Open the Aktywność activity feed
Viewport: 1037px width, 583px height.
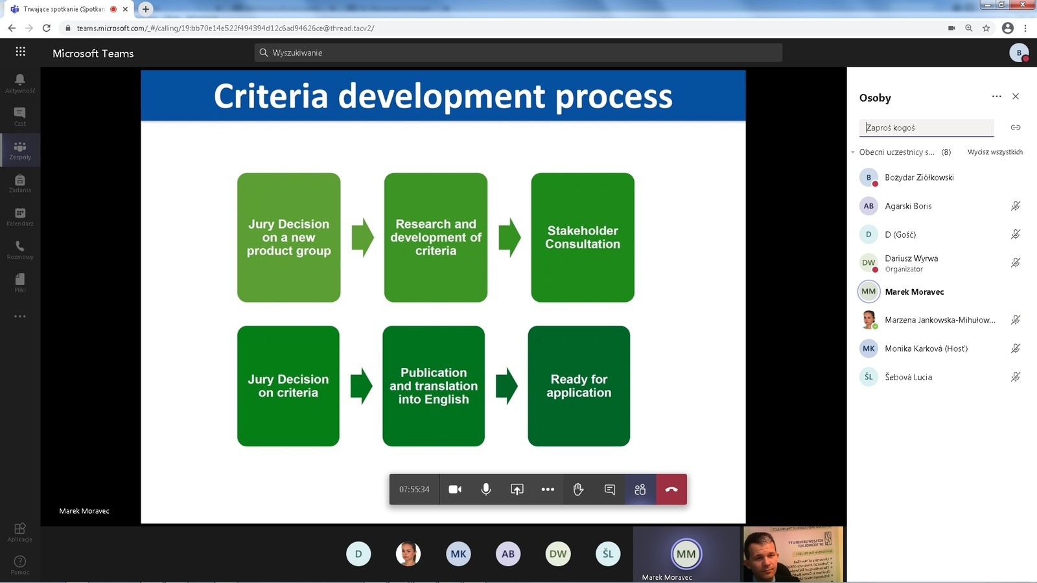(20, 83)
